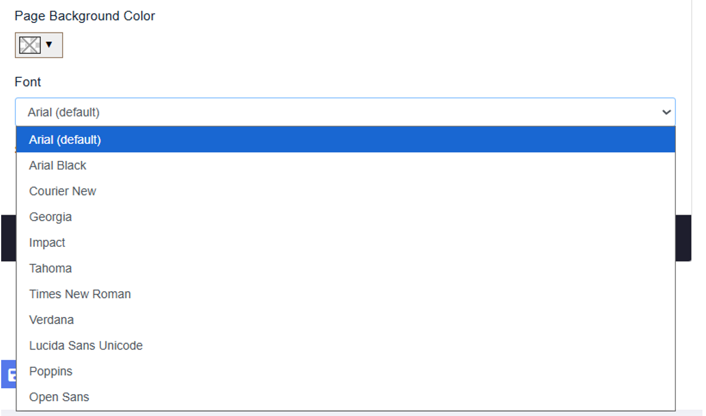This screenshot has width=706, height=416.
Task: Open the Page Background Color swatch
Action: point(31,45)
